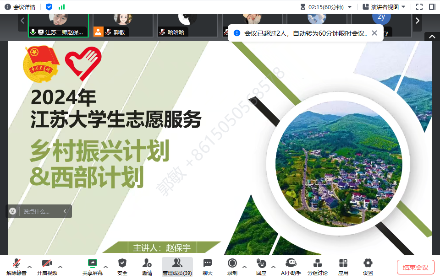
Task: Click the Share Screen (共享屏幕) icon
Action: [x=93, y=266]
